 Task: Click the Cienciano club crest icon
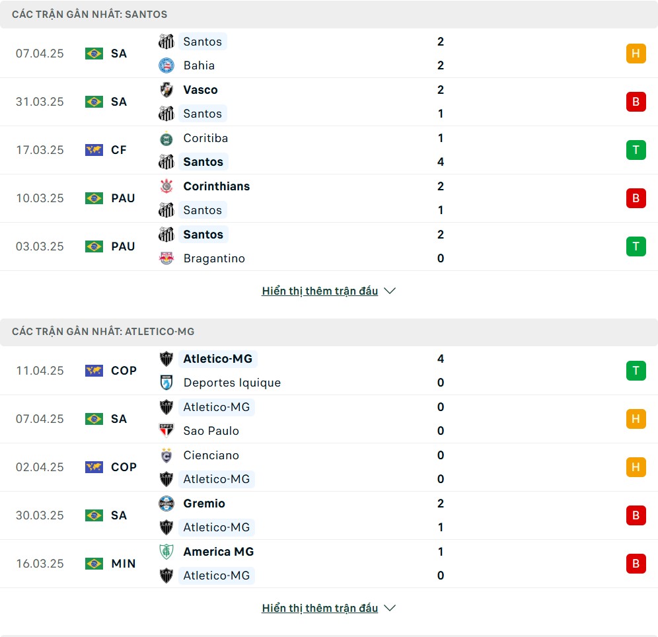166,455
